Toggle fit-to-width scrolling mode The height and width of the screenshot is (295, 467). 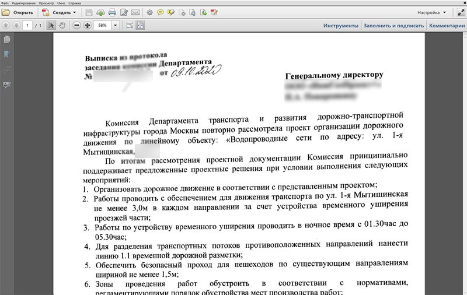[129, 25]
